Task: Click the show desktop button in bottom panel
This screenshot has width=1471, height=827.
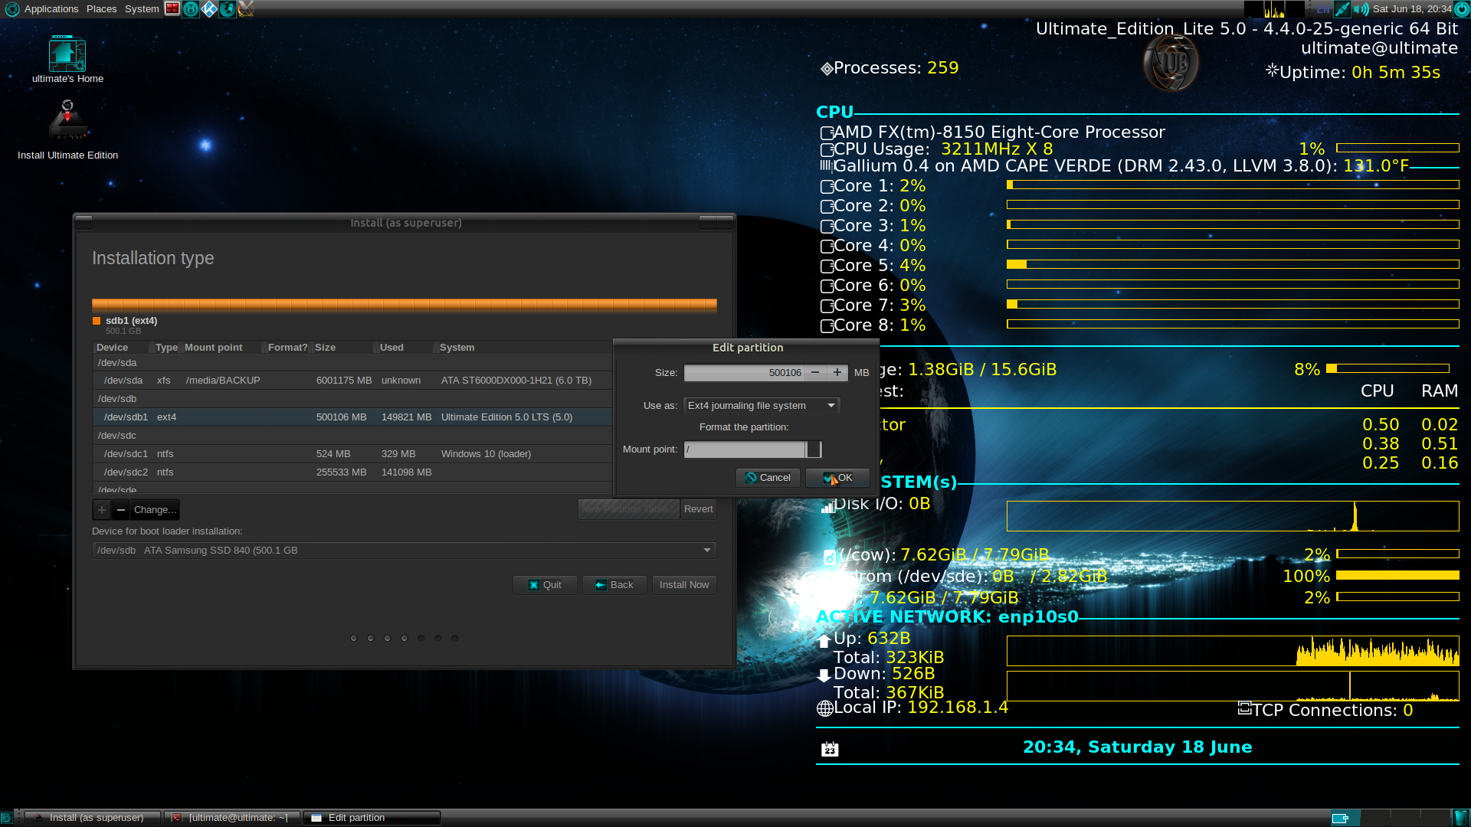Action: click(7, 818)
